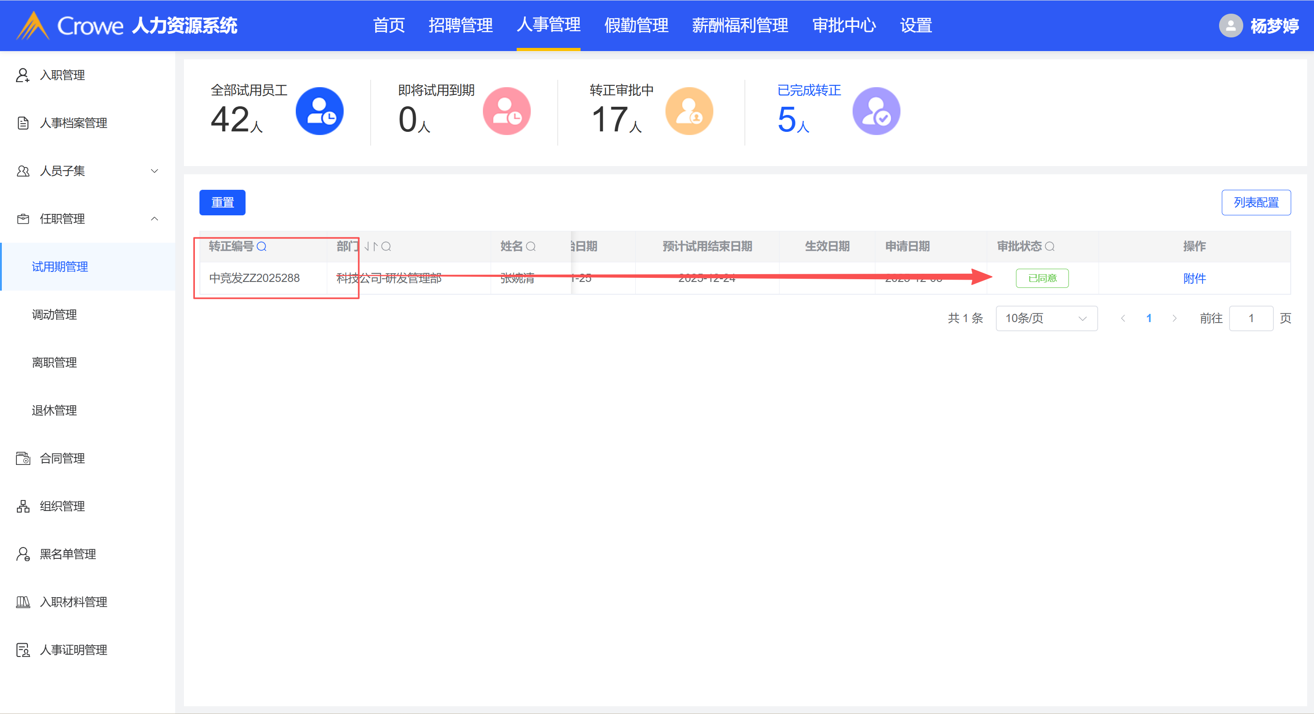Click the next page arrow in pagination
The height and width of the screenshot is (714, 1314).
[1174, 318]
